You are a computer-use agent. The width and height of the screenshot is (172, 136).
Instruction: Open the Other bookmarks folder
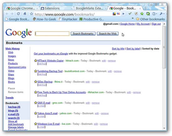(x=150, y=19)
